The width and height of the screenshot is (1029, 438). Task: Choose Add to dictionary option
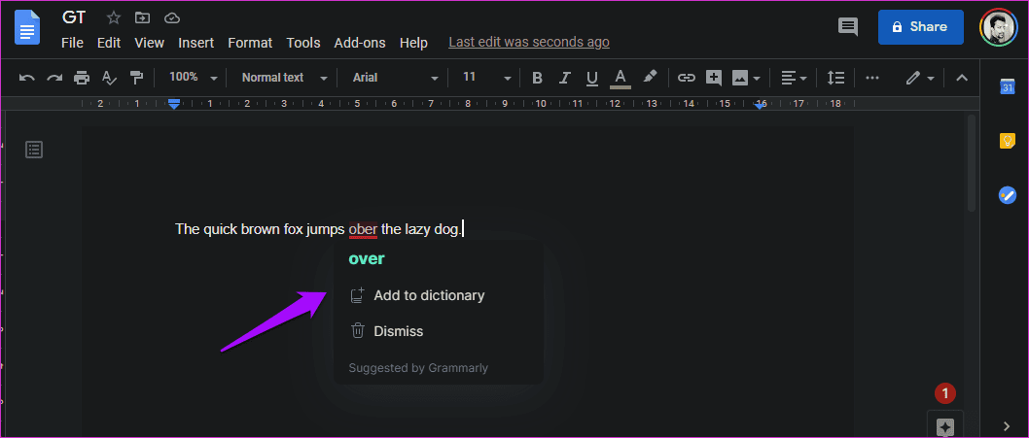pos(428,295)
